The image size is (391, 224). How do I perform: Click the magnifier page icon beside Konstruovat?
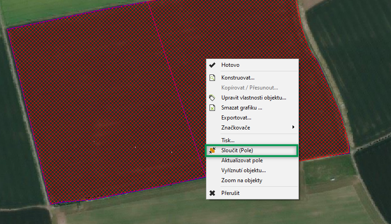pos(212,78)
